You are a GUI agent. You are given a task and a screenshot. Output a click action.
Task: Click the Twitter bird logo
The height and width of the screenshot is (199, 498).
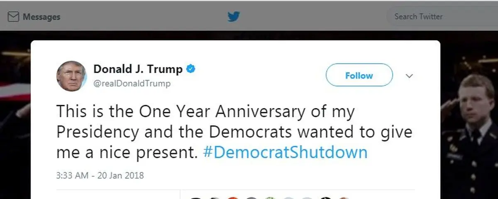click(x=234, y=17)
